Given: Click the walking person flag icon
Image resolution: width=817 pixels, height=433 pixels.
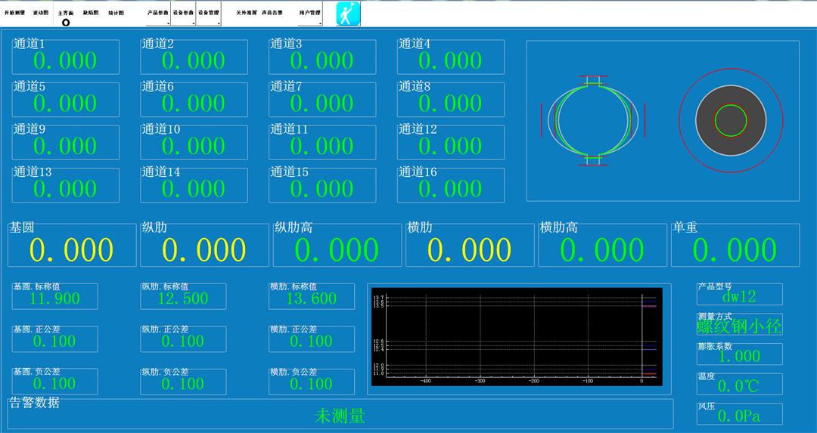Looking at the screenshot, I should click(x=348, y=14).
